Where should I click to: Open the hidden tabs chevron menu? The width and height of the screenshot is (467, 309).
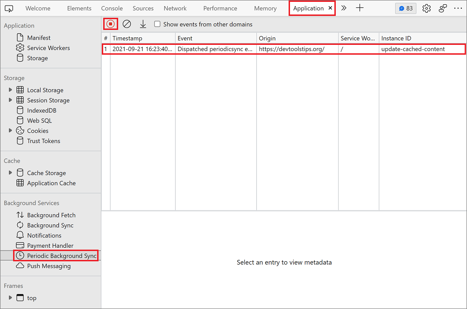344,8
